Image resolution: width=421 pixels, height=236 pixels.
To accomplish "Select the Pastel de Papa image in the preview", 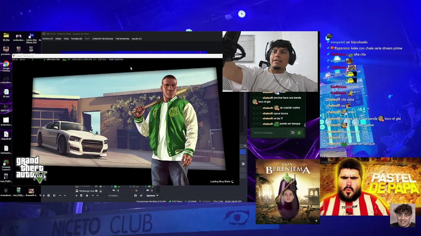I will pos(370,187).
